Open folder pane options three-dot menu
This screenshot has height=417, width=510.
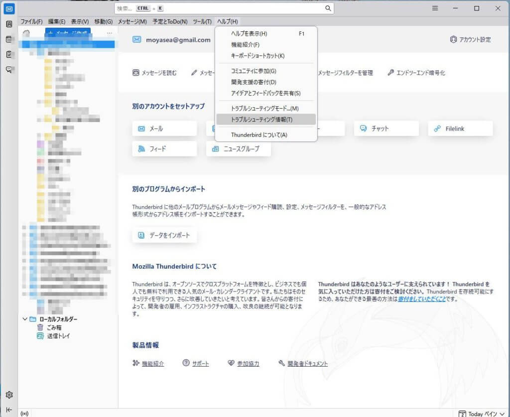coord(110,33)
